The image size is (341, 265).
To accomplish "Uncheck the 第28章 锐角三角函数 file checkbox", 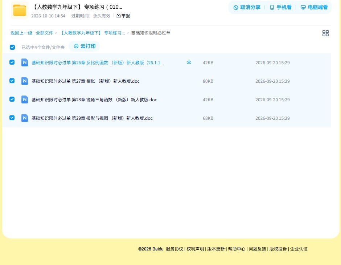I will point(12,99).
